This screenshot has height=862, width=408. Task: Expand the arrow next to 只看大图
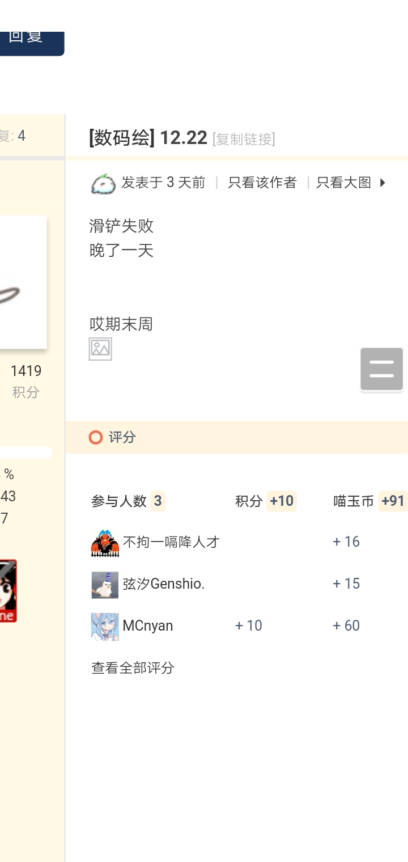pos(382,183)
